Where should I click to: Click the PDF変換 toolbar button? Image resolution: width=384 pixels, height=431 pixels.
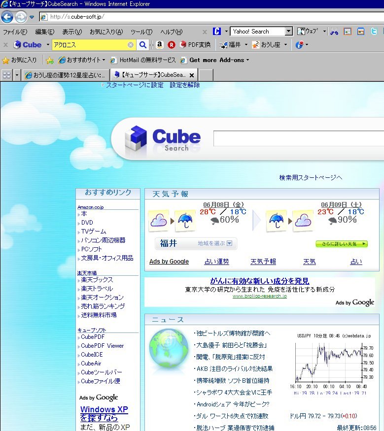tap(196, 45)
